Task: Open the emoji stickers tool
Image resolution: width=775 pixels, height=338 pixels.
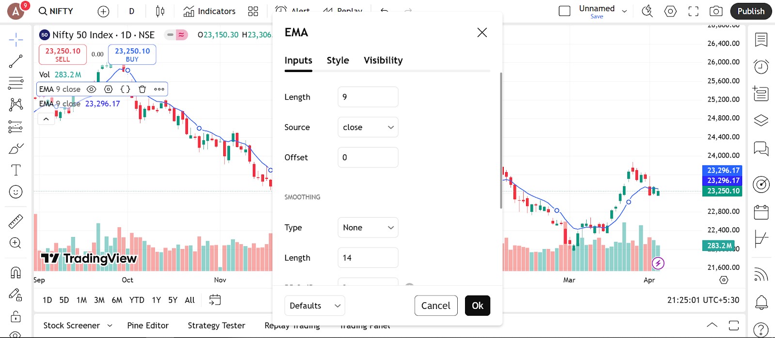Action: (15, 192)
